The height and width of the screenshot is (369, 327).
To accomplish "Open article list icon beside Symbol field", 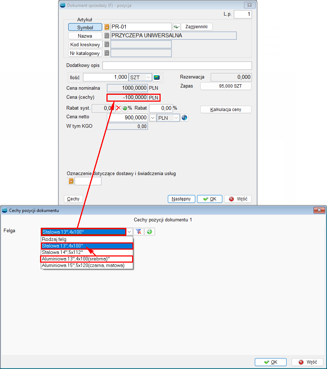I will [x=106, y=27].
